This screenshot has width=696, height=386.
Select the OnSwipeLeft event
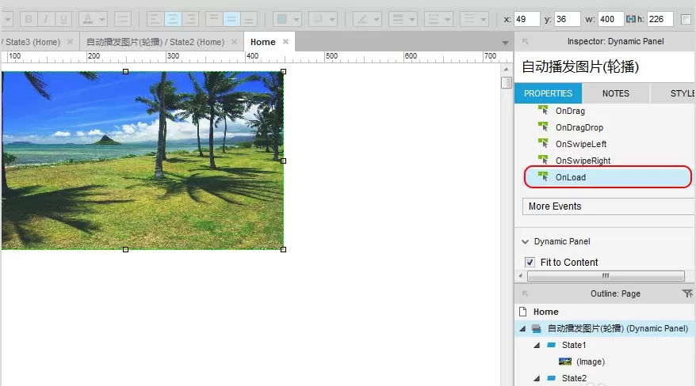[581, 144]
